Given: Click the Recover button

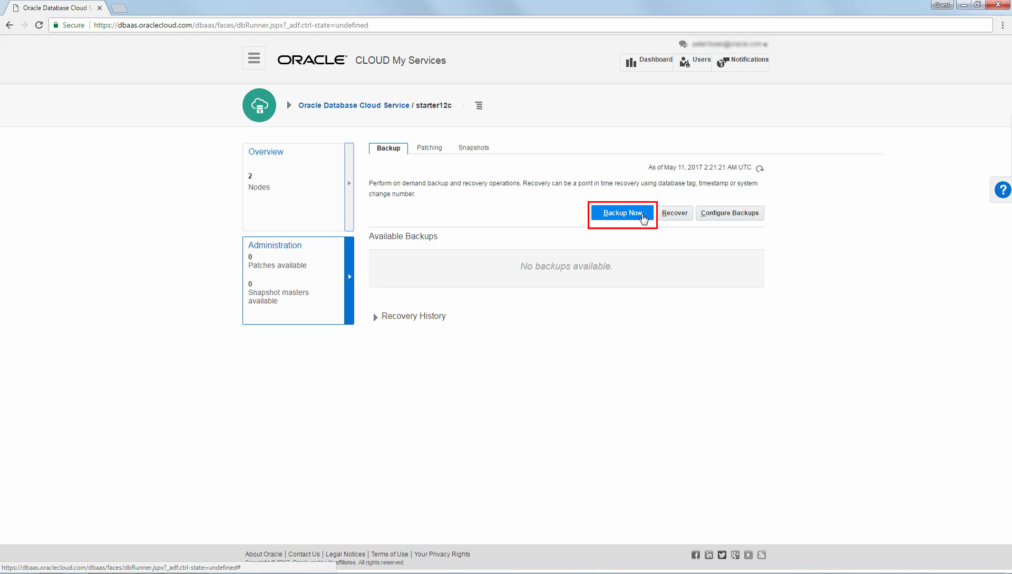Looking at the screenshot, I should (675, 213).
